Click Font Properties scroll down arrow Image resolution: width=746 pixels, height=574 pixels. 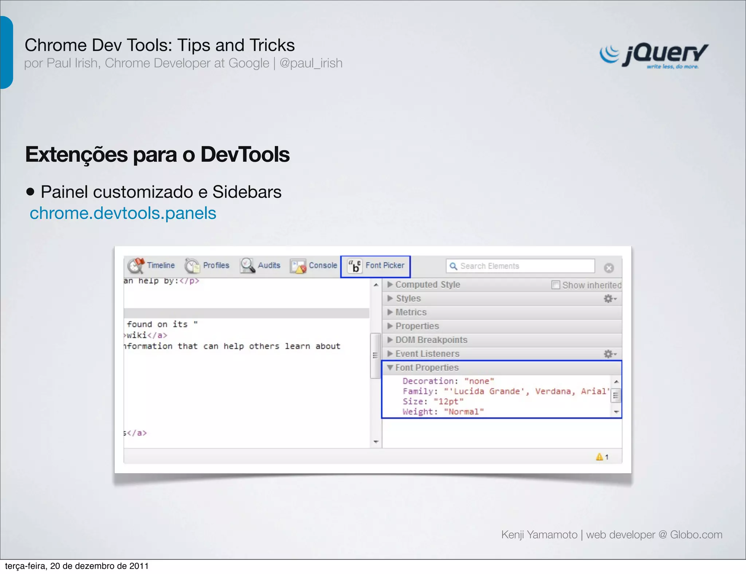click(616, 412)
